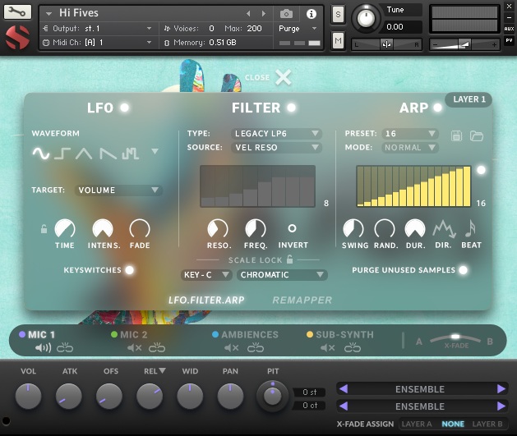
Task: Load an ARP preset with folder icon
Action: (477, 135)
